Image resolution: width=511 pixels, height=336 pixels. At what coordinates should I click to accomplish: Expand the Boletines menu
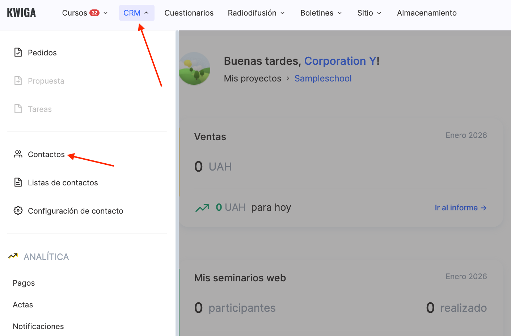point(321,13)
